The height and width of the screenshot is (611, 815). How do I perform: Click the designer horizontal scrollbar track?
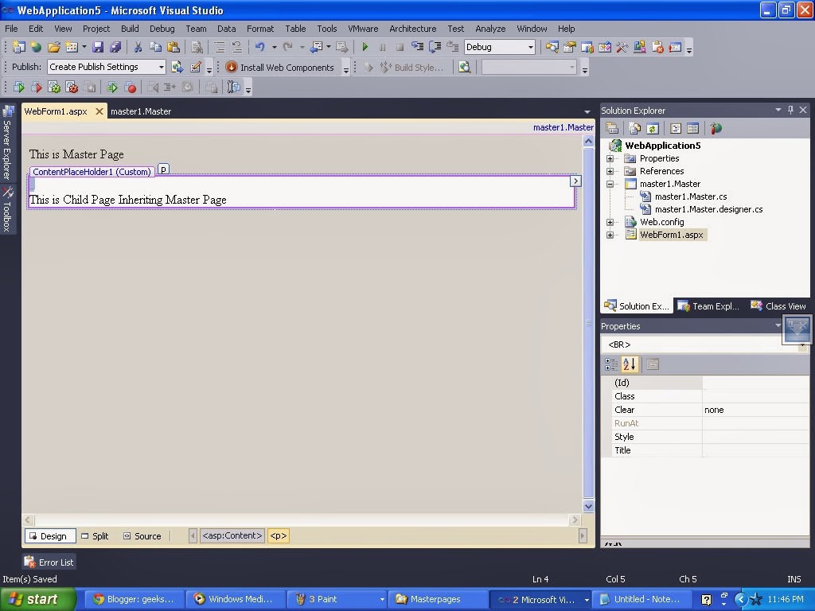tap(302, 520)
